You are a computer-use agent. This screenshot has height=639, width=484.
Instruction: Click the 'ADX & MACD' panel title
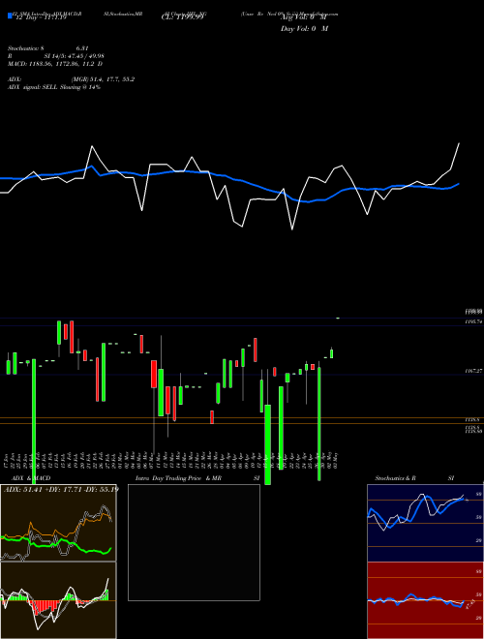point(31,478)
